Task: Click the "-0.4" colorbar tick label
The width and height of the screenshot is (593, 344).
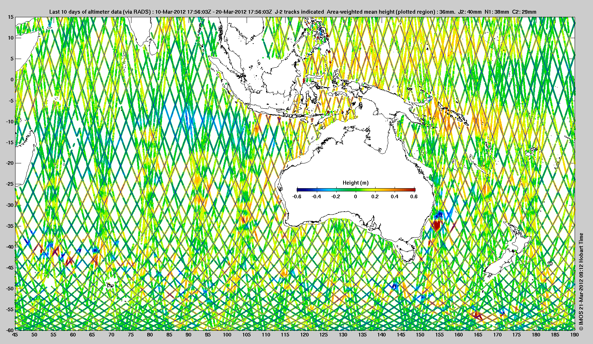Action: tap(316, 196)
